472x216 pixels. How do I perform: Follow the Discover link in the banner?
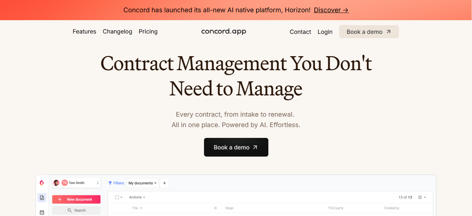(331, 10)
